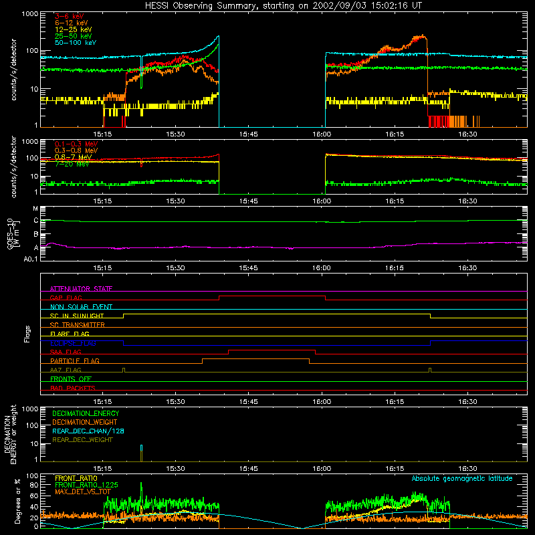Click the SC_IN_SUNLIGHT flag label
535x535 pixels.
(x=77, y=316)
